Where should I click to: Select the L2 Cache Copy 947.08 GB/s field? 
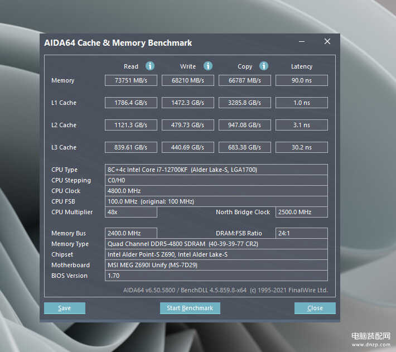[x=245, y=125]
